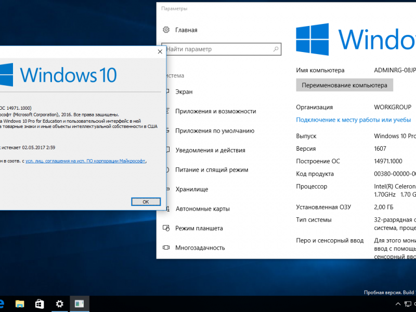The image size is (416, 312).
Task: Close the About Windows dialog with X
Action: (160, 51)
